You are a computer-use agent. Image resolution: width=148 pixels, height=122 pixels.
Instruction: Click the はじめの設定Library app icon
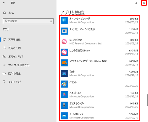coord(64,52)
